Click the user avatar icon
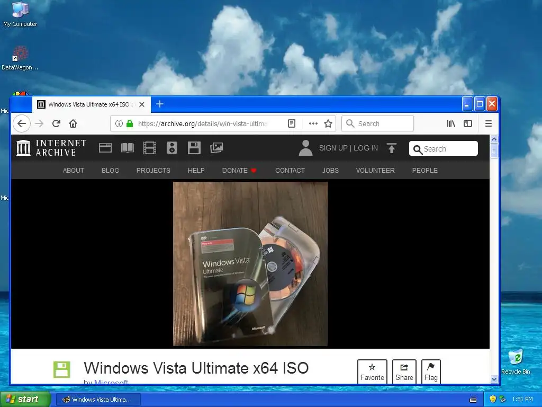Viewport: 542px width, 407px height. click(305, 148)
